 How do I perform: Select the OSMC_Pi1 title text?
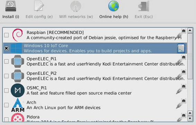(x=37, y=88)
